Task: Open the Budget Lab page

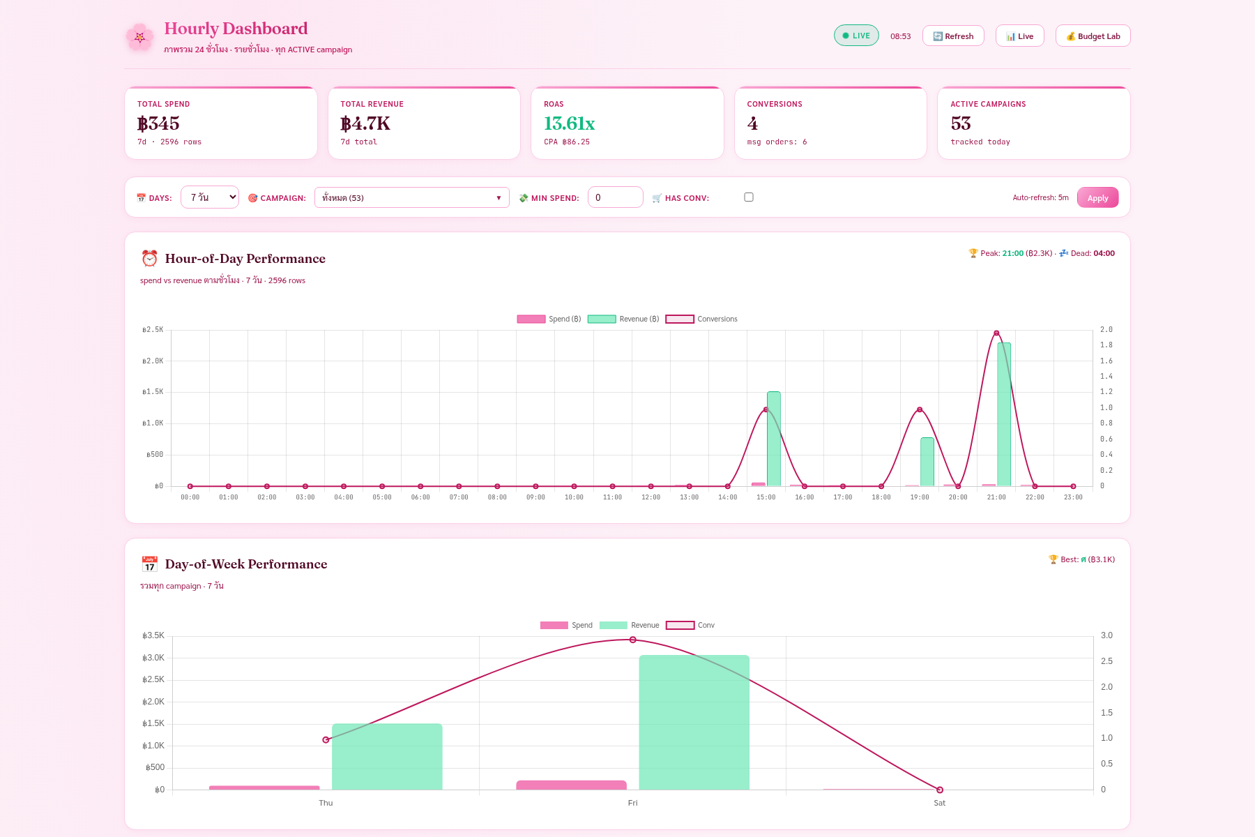Action: tap(1093, 36)
